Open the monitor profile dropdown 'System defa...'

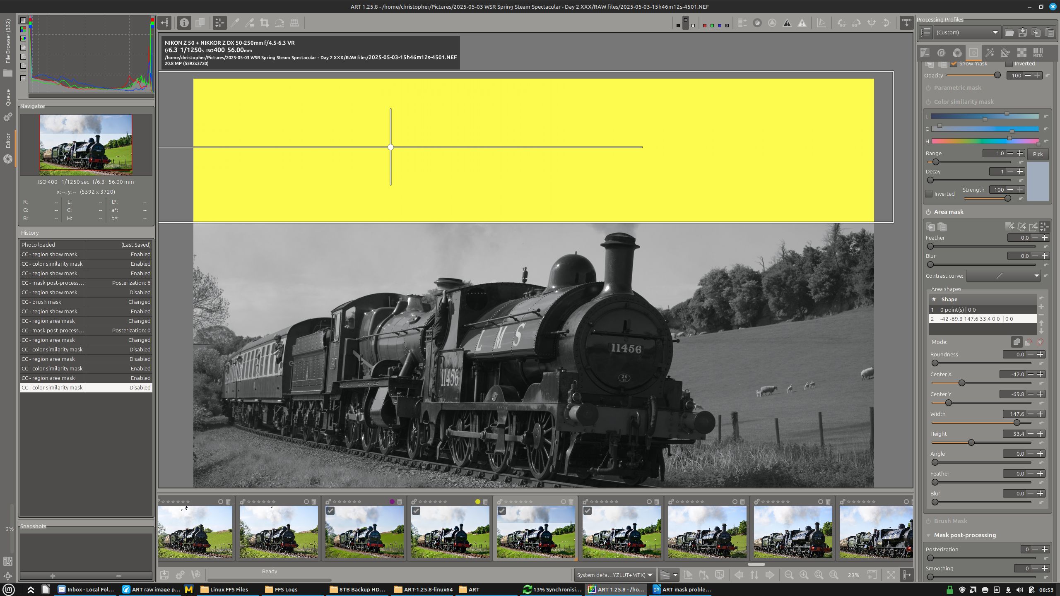(614, 575)
